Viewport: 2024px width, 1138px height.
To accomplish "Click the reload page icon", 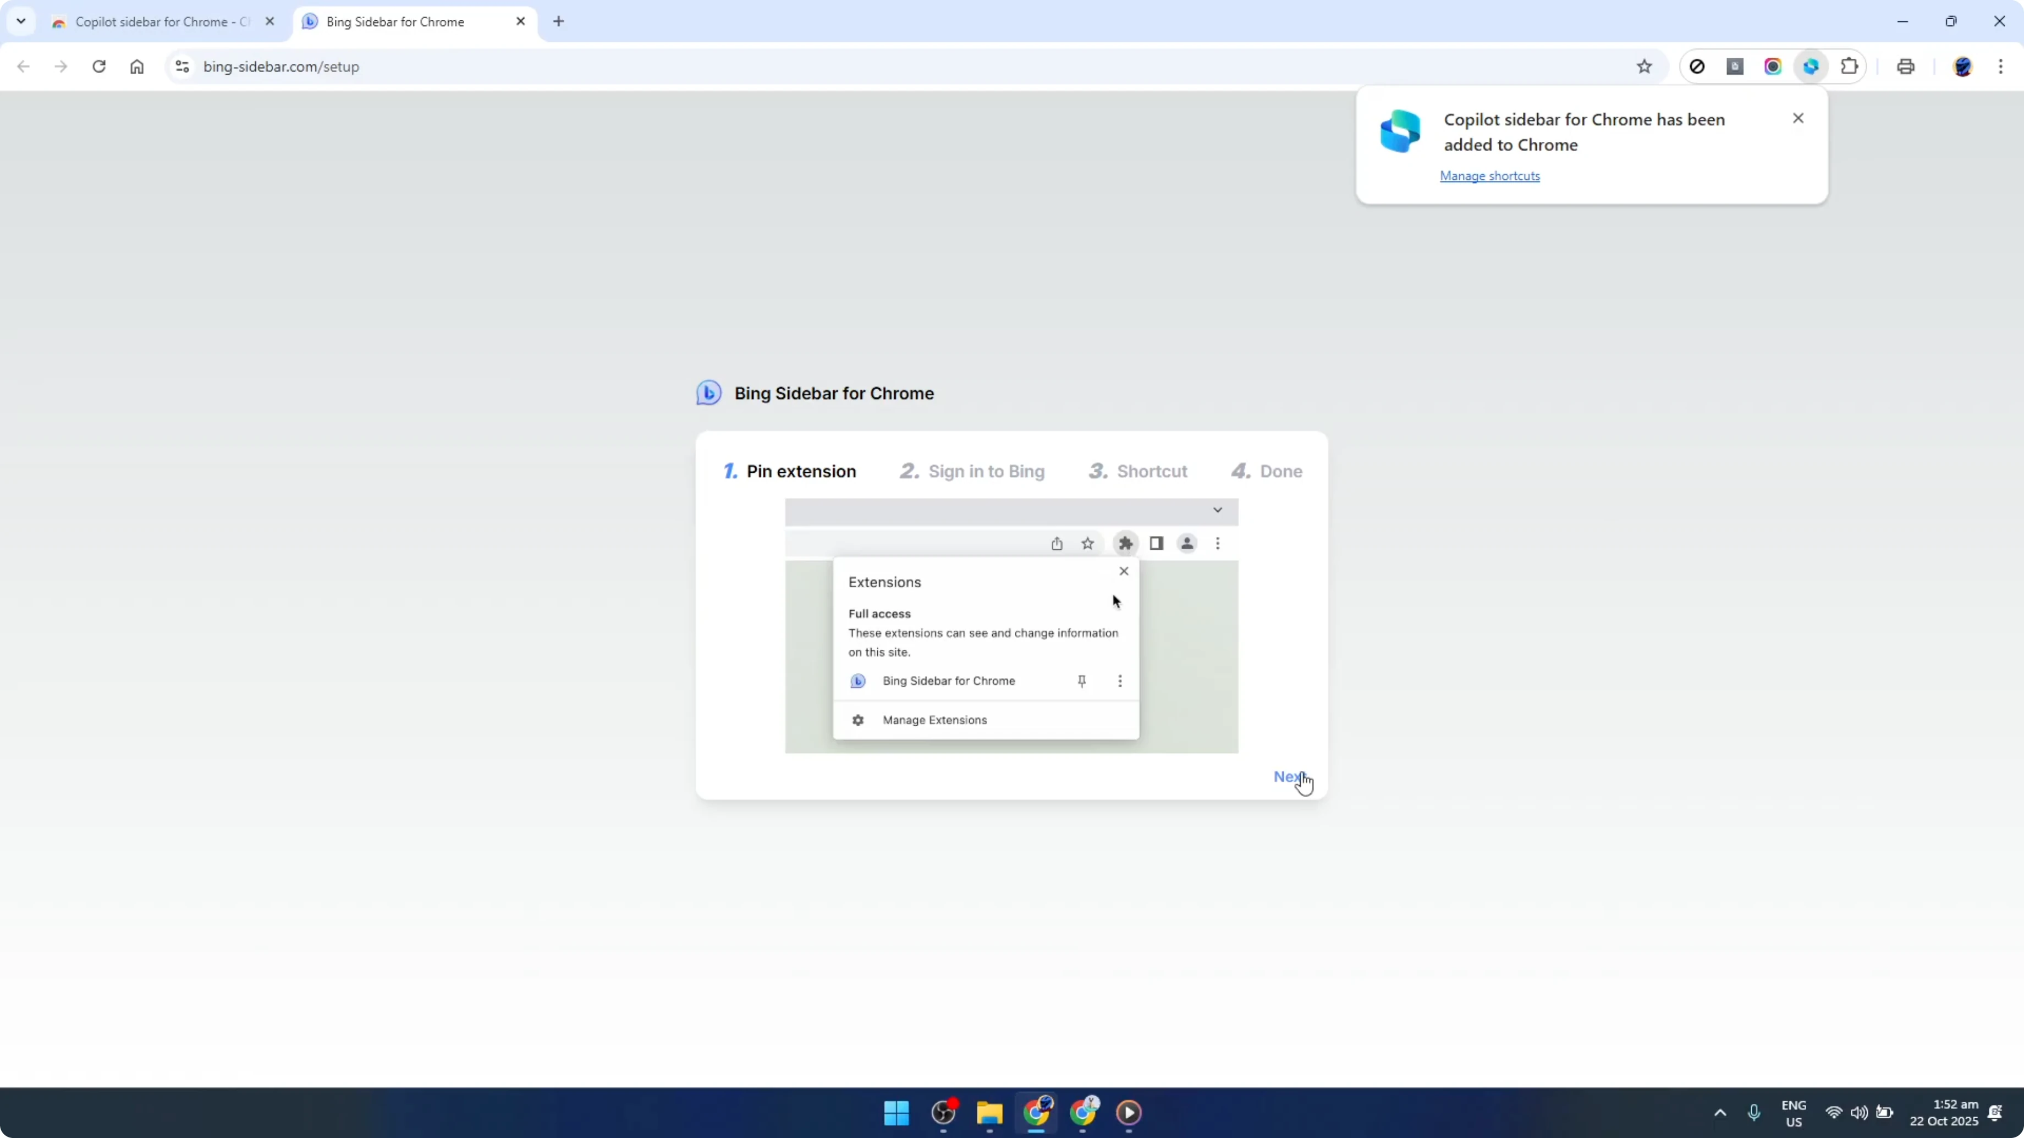I will [99, 67].
